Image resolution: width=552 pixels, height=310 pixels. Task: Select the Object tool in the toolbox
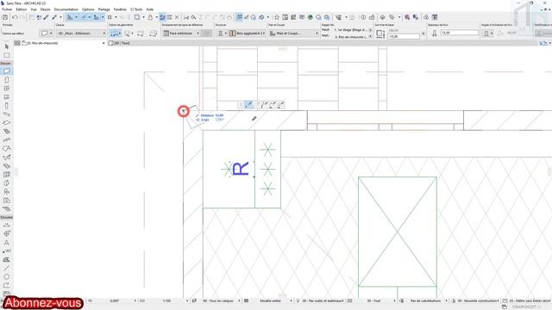click(7, 191)
